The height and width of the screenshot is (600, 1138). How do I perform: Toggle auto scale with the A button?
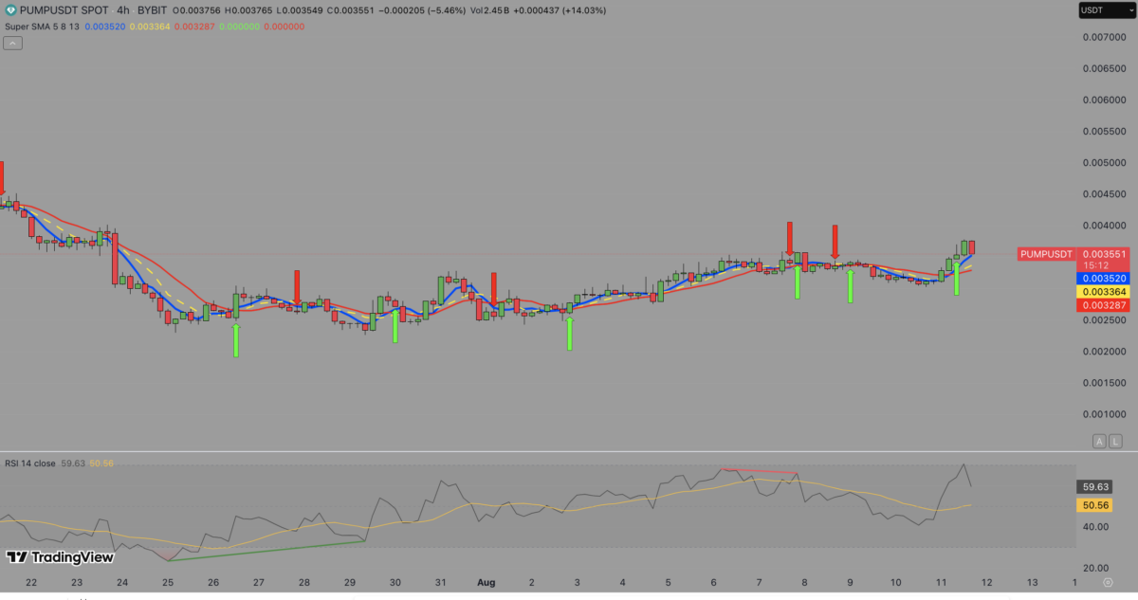pyautogui.click(x=1099, y=441)
